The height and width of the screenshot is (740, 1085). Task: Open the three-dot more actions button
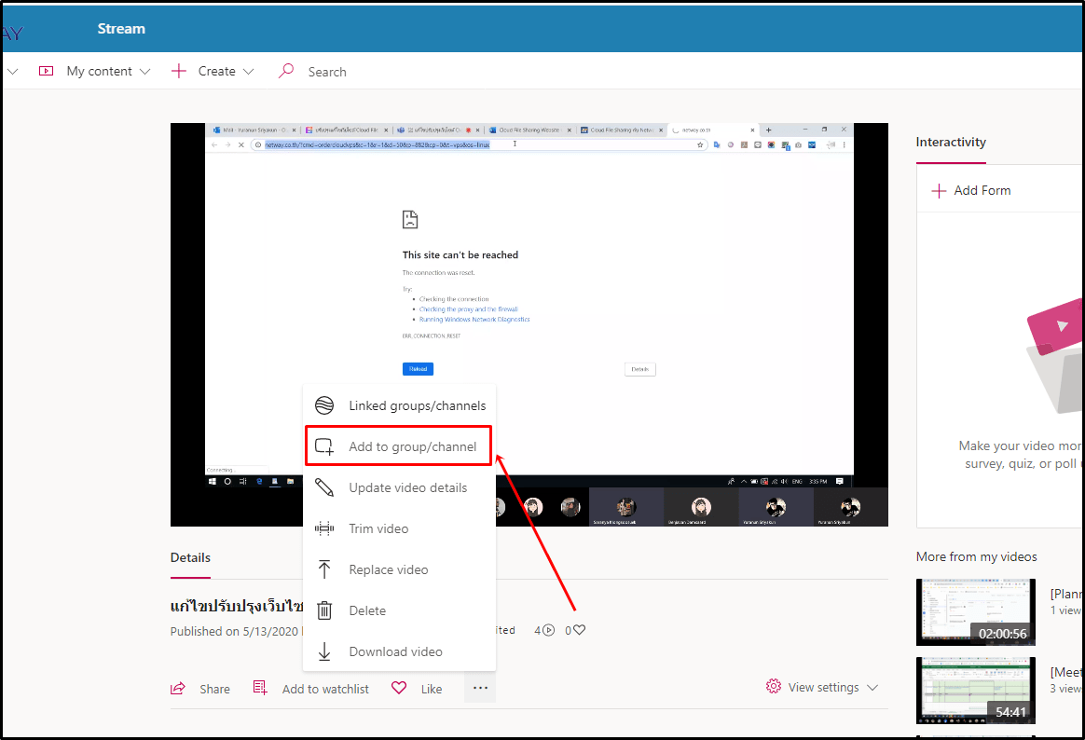[480, 688]
